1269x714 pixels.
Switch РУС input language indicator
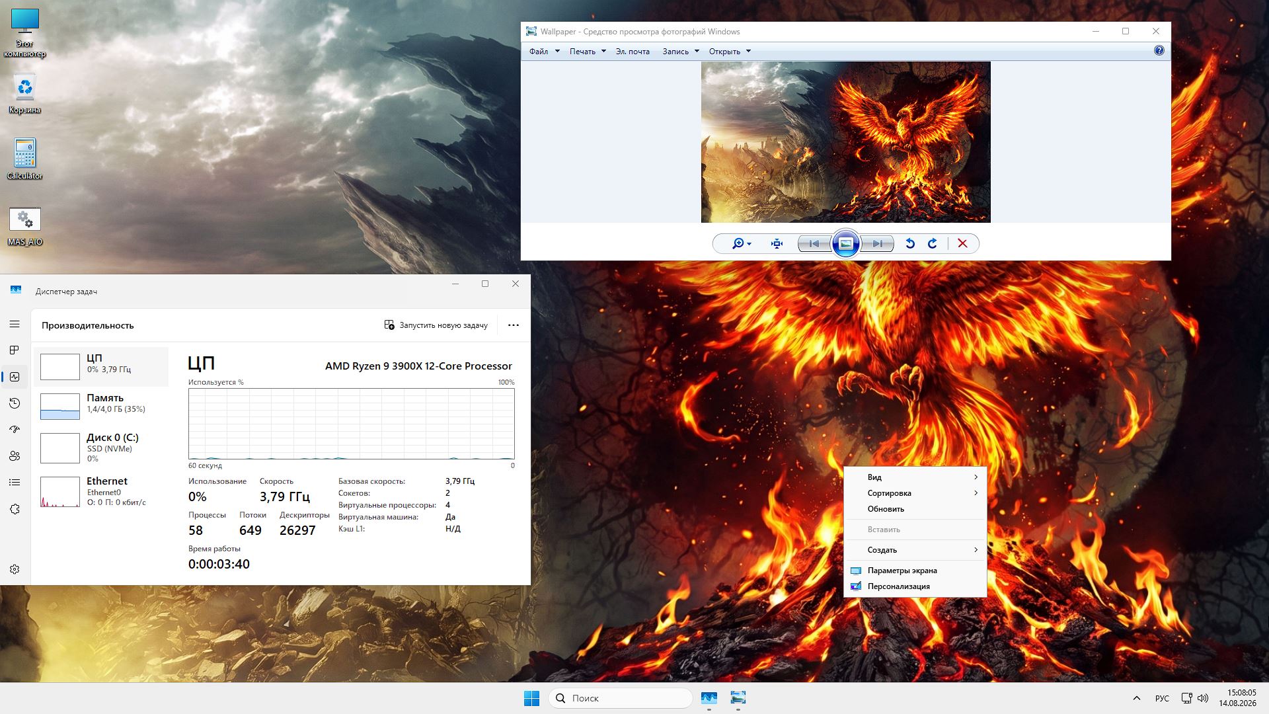tap(1162, 698)
